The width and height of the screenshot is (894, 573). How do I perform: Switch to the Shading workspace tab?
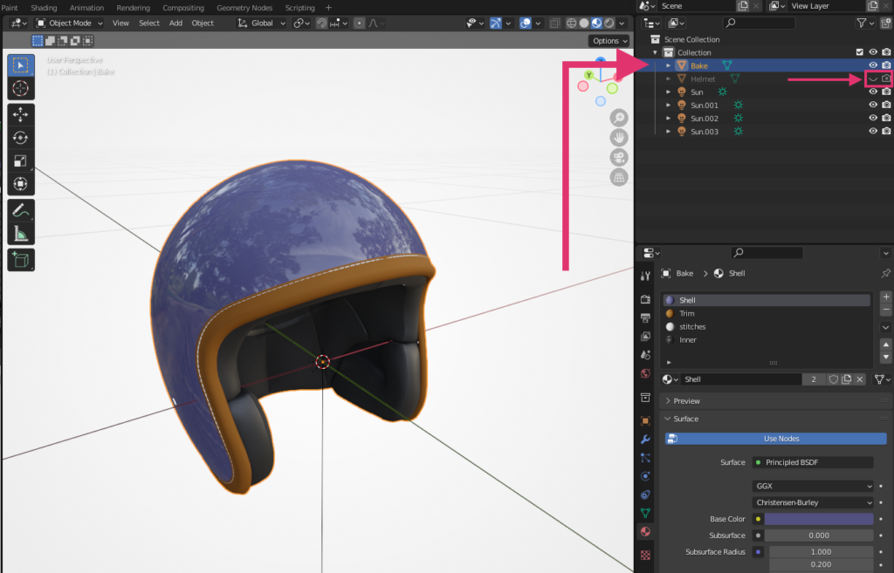pyautogui.click(x=44, y=7)
